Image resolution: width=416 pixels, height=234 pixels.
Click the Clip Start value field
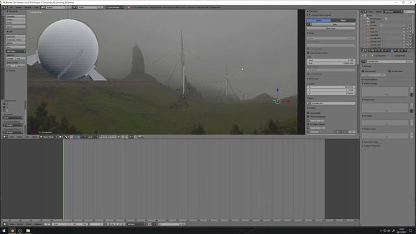(331, 60)
